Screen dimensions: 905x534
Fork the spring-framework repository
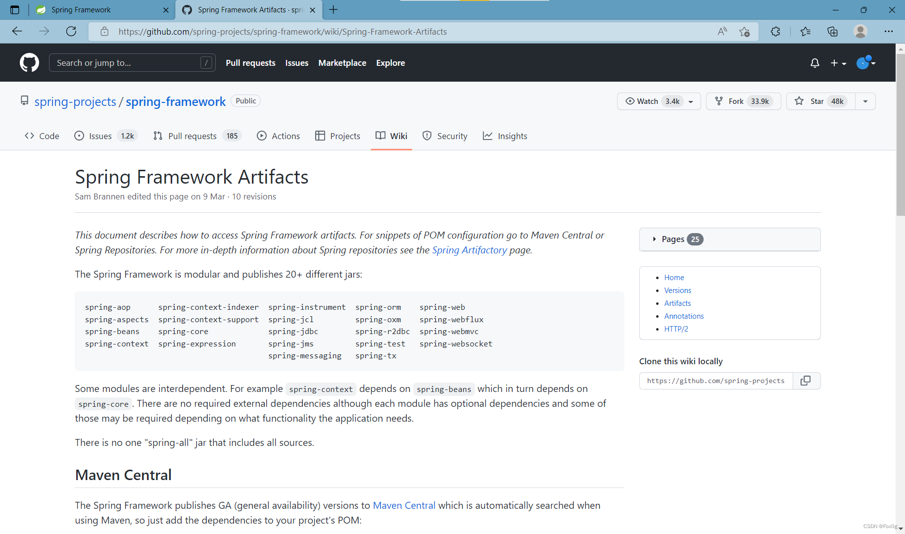tap(743, 101)
